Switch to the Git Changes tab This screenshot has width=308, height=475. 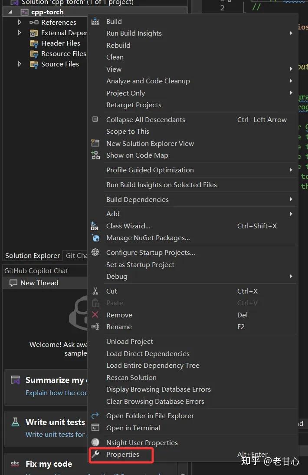(76, 255)
